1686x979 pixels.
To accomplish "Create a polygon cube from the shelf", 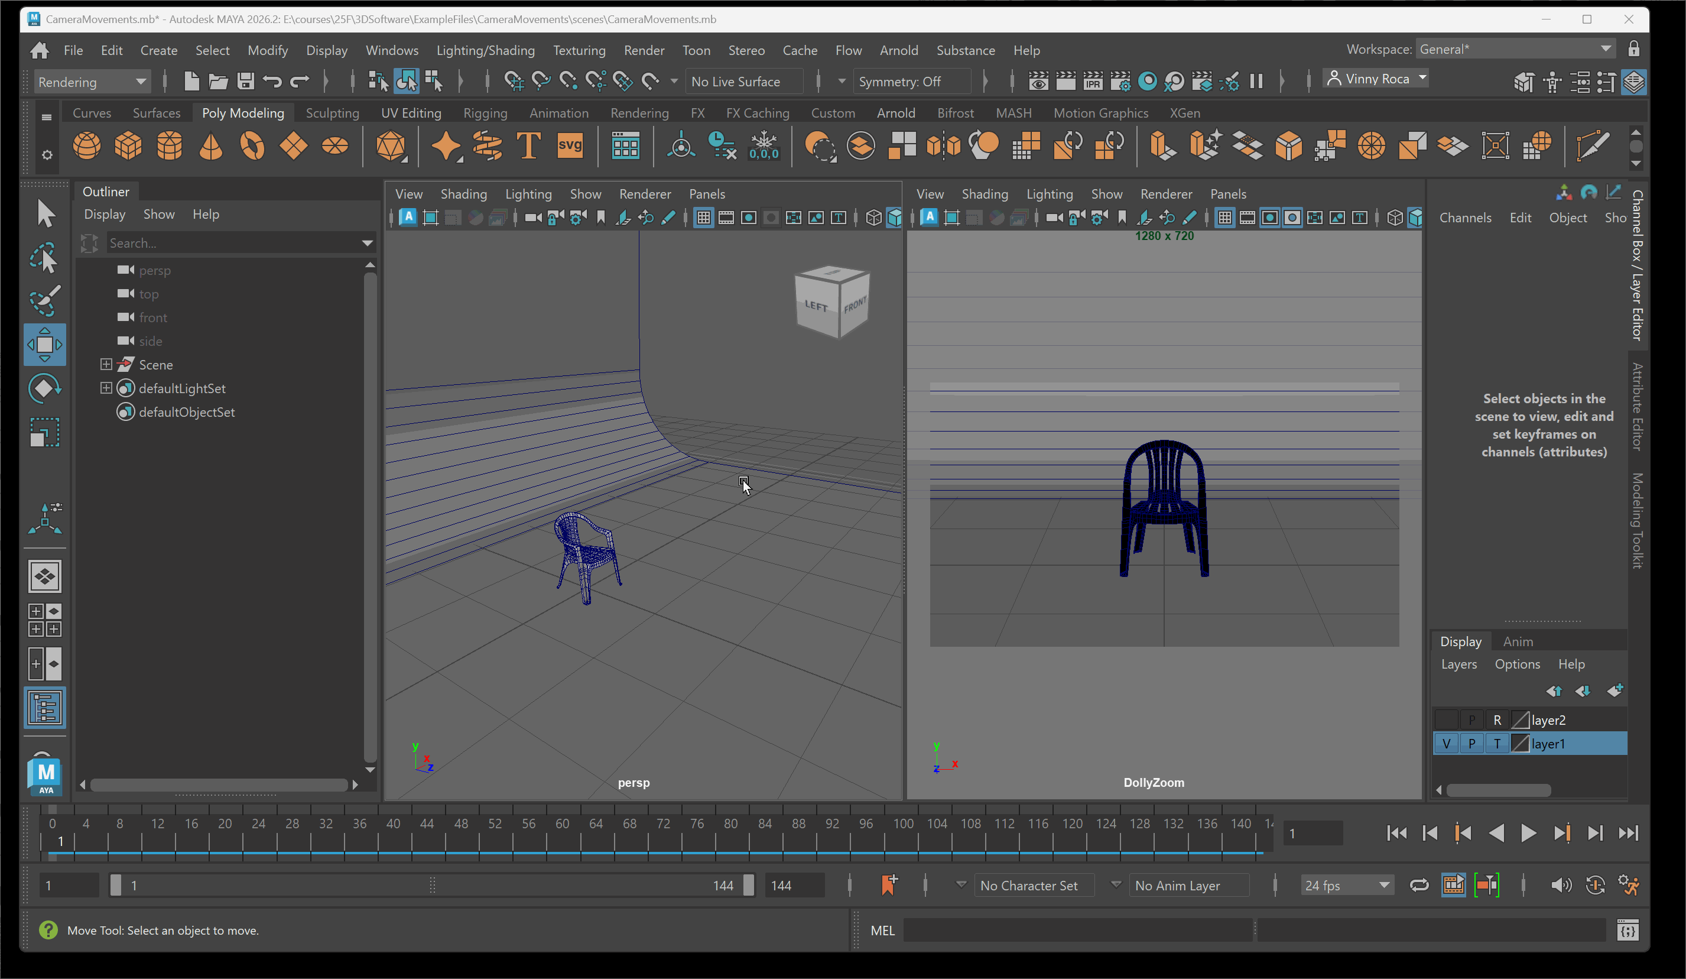I will click(x=128, y=145).
